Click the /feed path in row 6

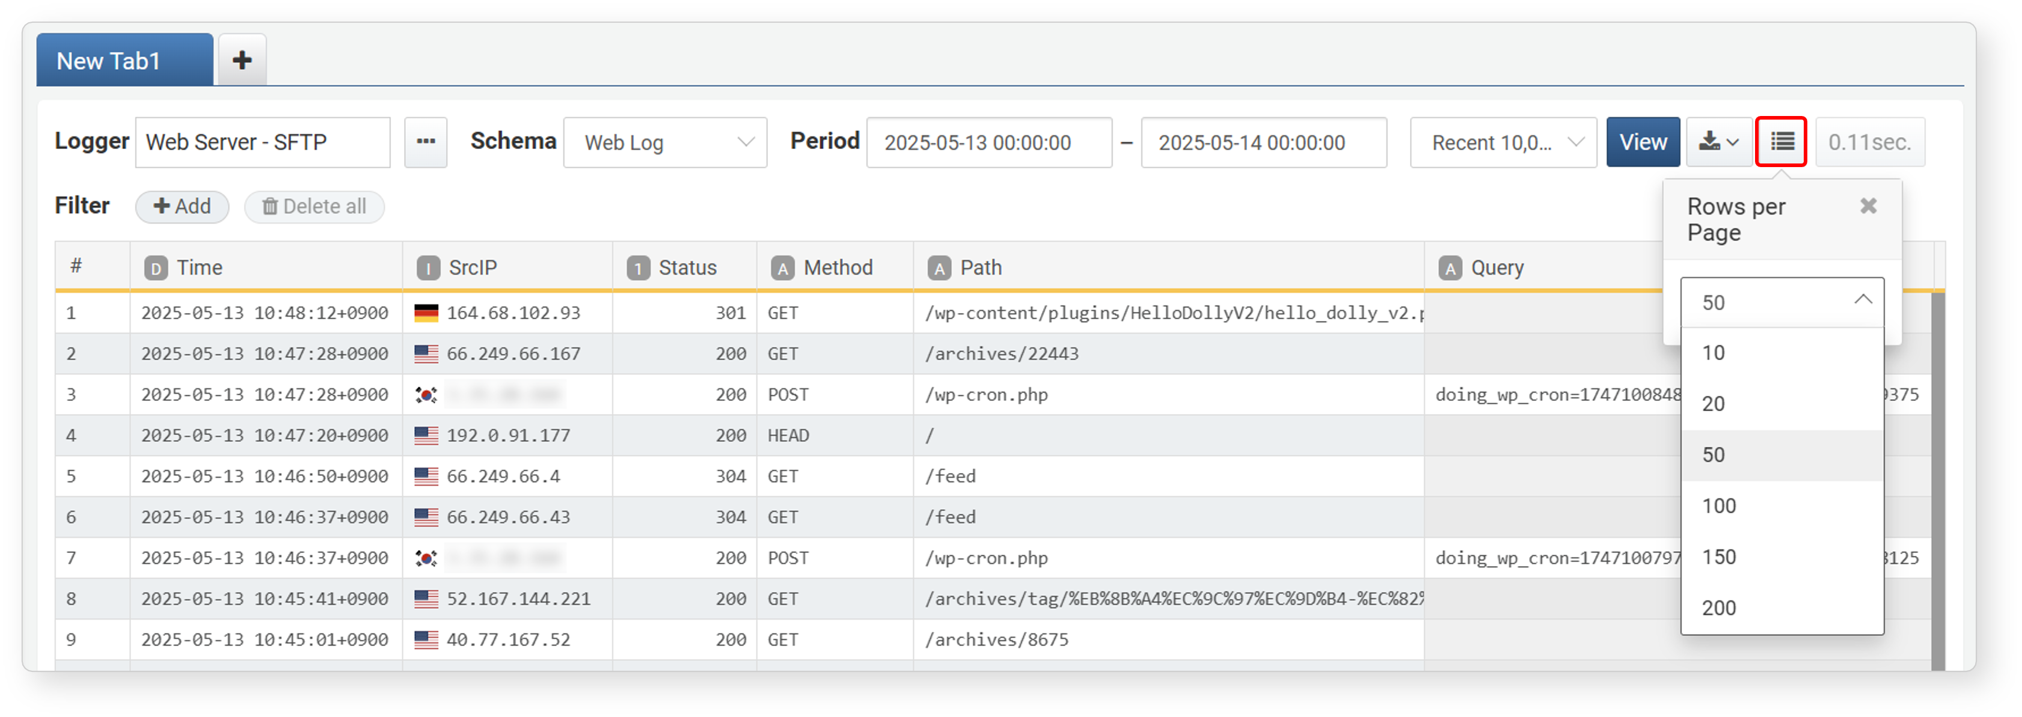(x=950, y=517)
